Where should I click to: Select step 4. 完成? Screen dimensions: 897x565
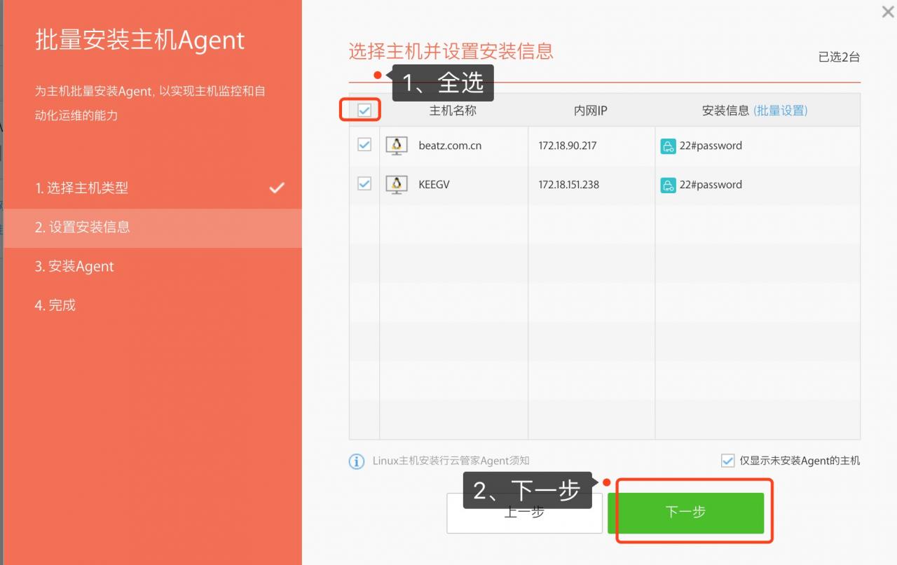pos(55,305)
